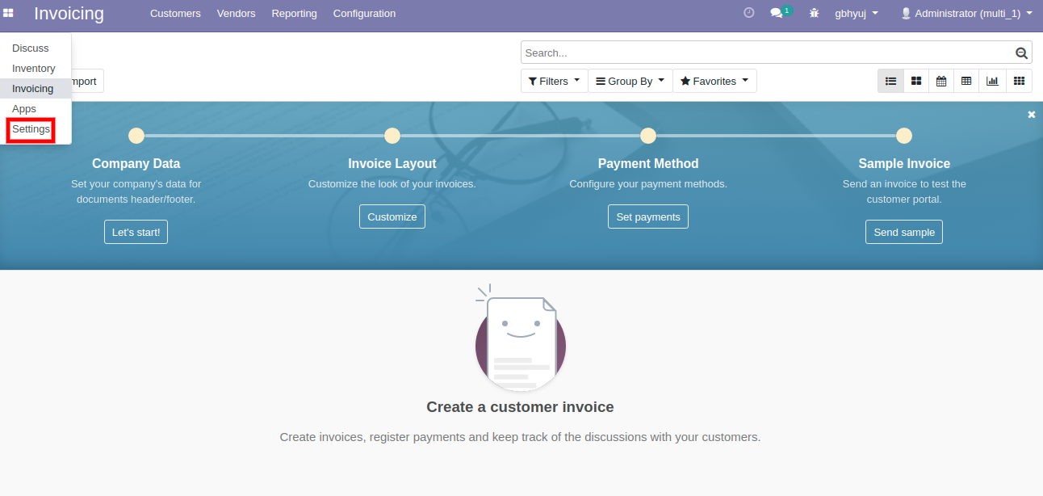1043x496 pixels.
Task: Expand the Filters dropdown
Action: [554, 81]
